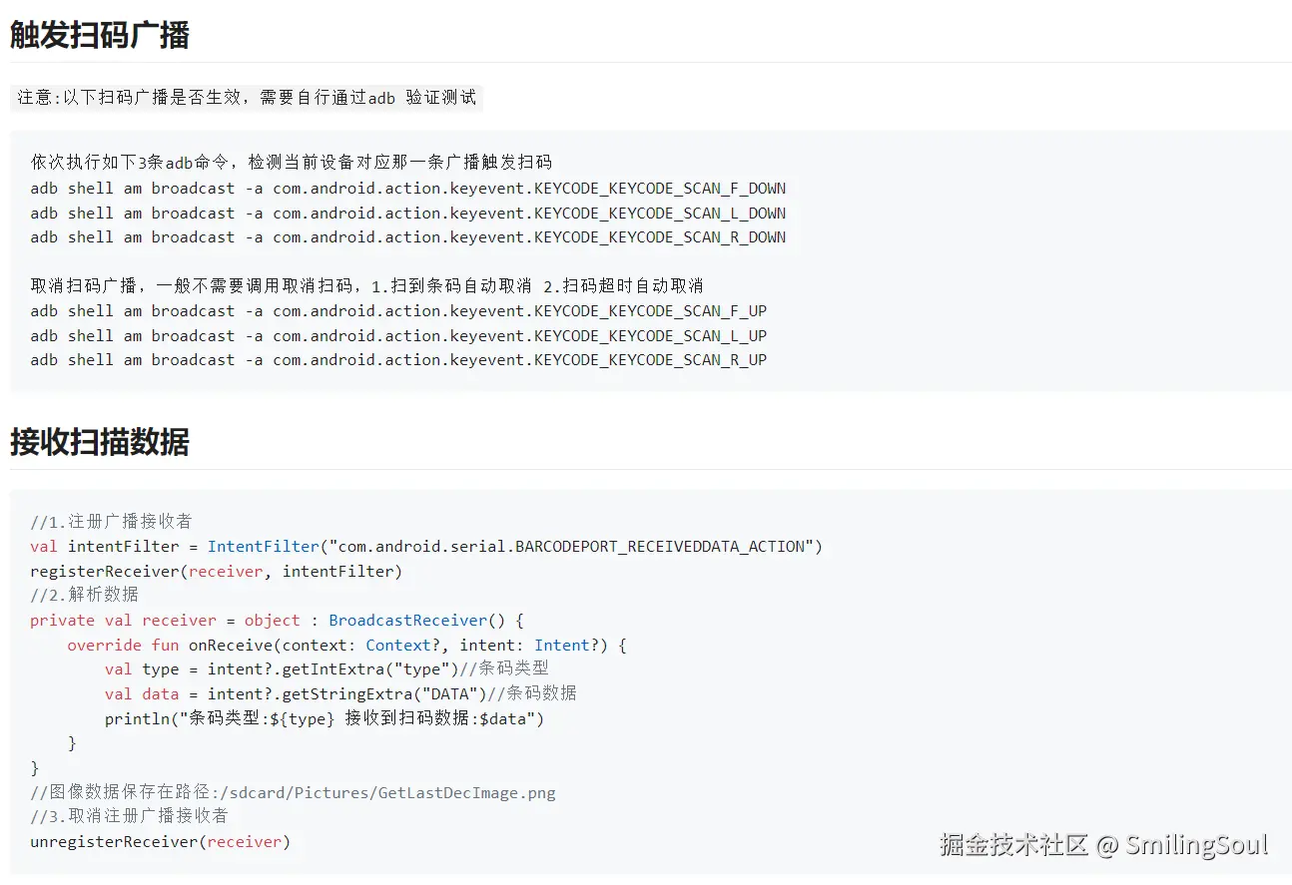Image resolution: width=1292 pixels, height=885 pixels.
Task: Click the adb verification note in inline code
Action: (247, 98)
